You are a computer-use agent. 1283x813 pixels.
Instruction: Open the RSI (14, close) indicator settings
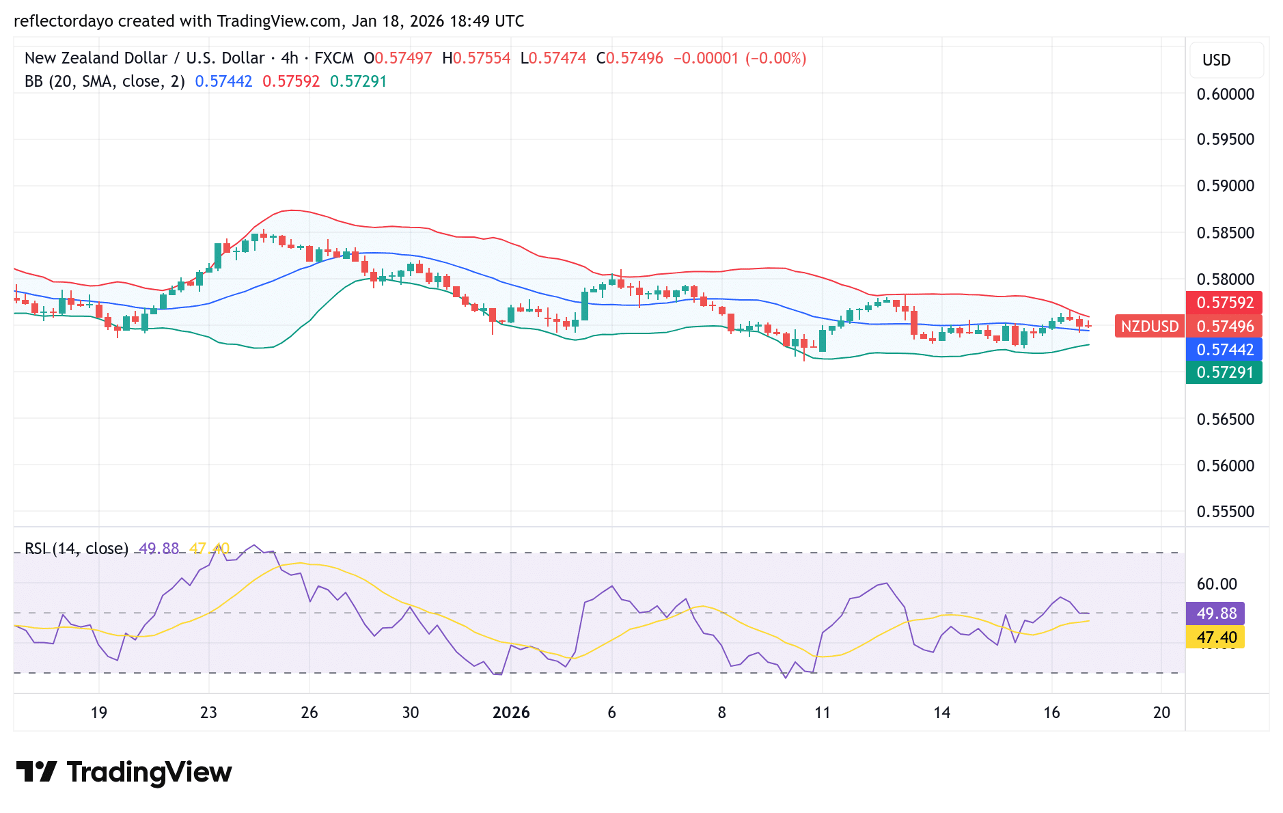pyautogui.click(x=77, y=549)
